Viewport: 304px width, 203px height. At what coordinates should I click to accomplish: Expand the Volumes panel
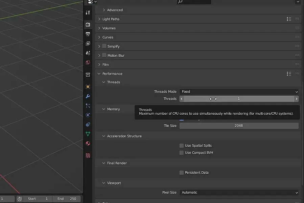click(x=99, y=28)
